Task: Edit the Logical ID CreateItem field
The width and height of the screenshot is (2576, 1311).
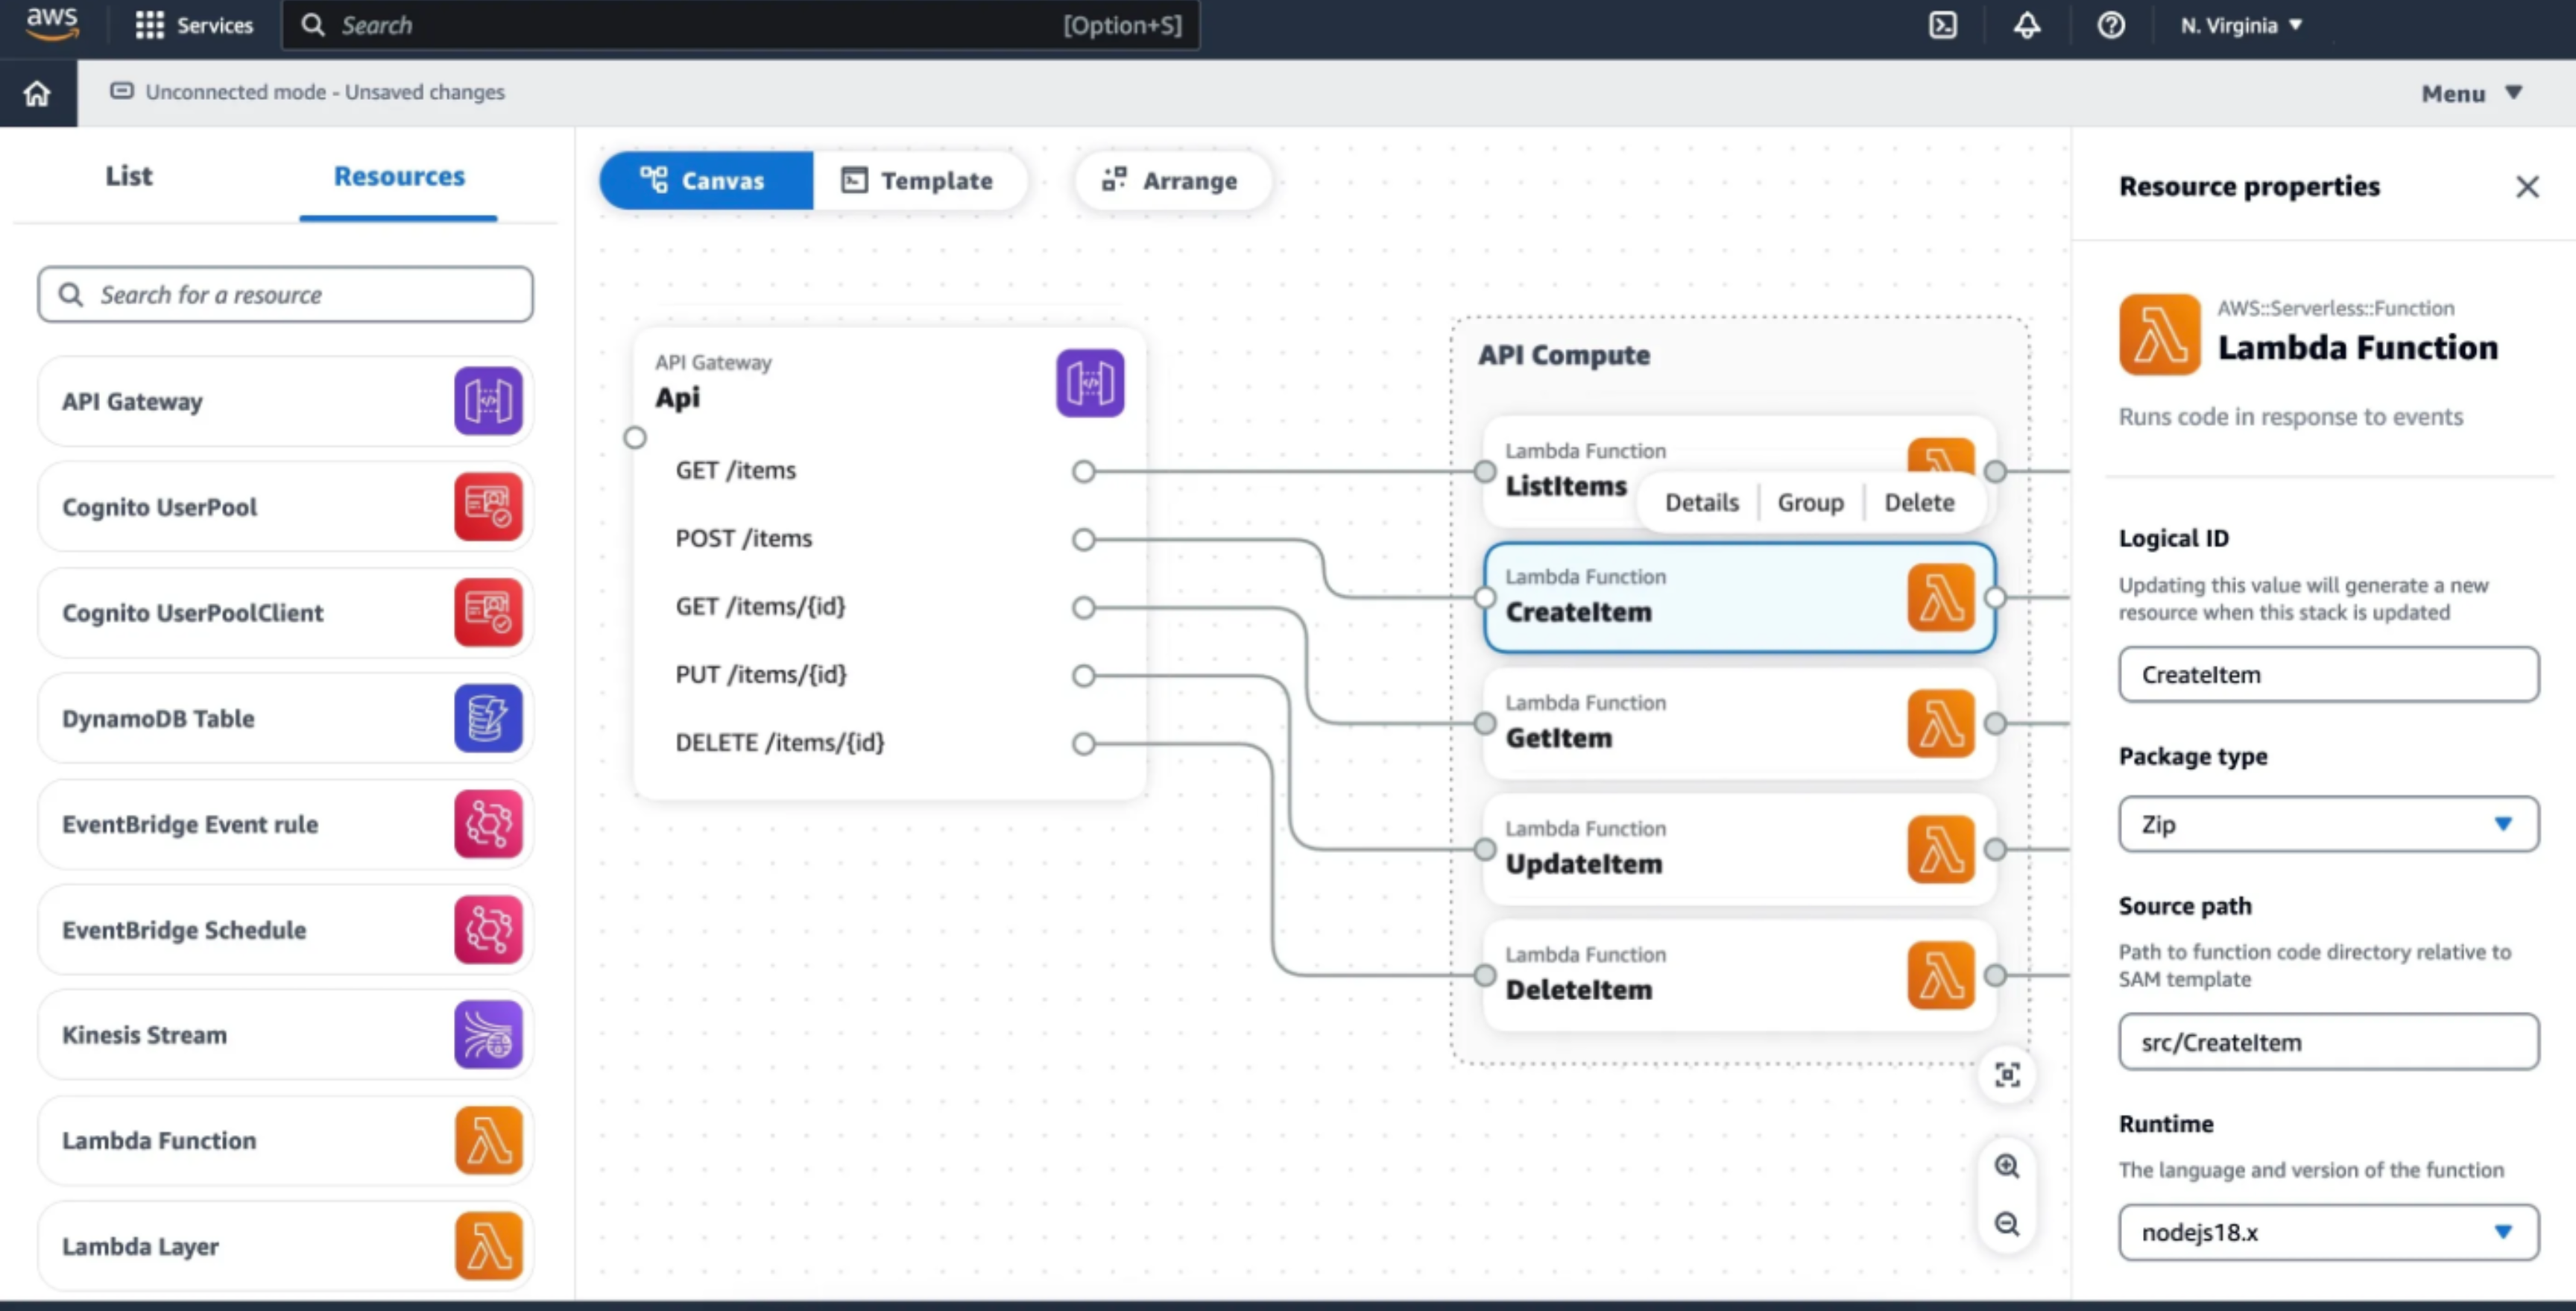Action: [2328, 674]
